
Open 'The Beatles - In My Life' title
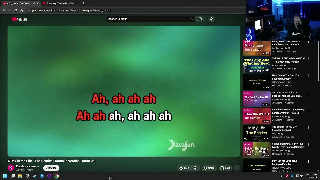[x=284, y=128]
